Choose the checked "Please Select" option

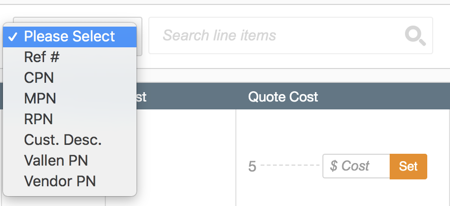pos(69,36)
